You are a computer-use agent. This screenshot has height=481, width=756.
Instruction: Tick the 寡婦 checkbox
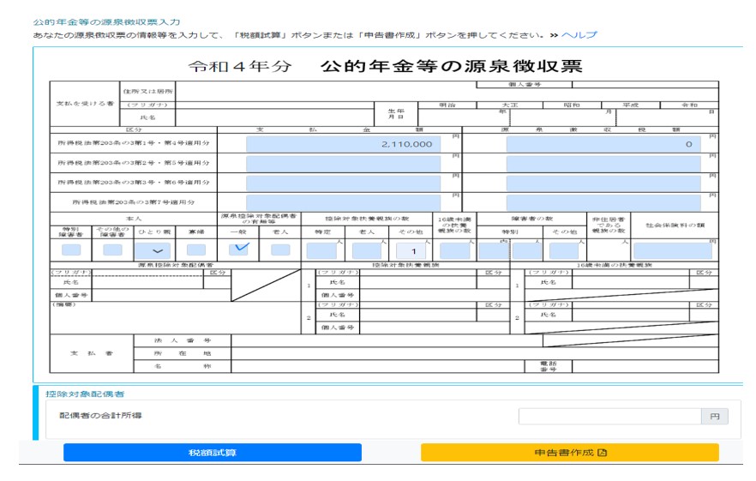pyautogui.click(x=196, y=250)
